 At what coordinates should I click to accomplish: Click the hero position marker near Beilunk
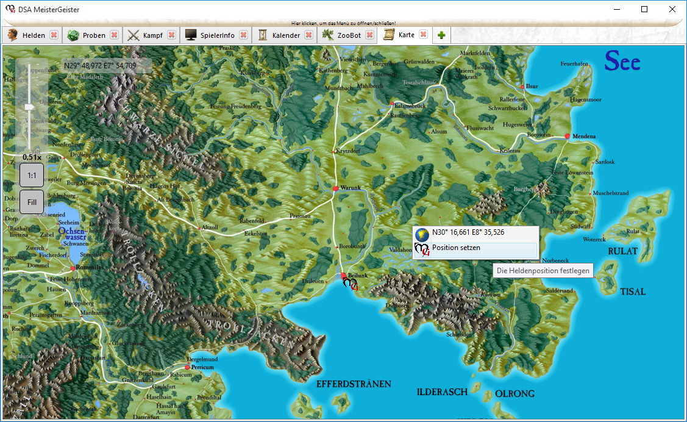(x=350, y=284)
